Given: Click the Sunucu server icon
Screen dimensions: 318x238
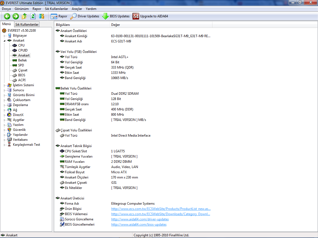Looking at the screenshot, I should [x=9, y=90].
